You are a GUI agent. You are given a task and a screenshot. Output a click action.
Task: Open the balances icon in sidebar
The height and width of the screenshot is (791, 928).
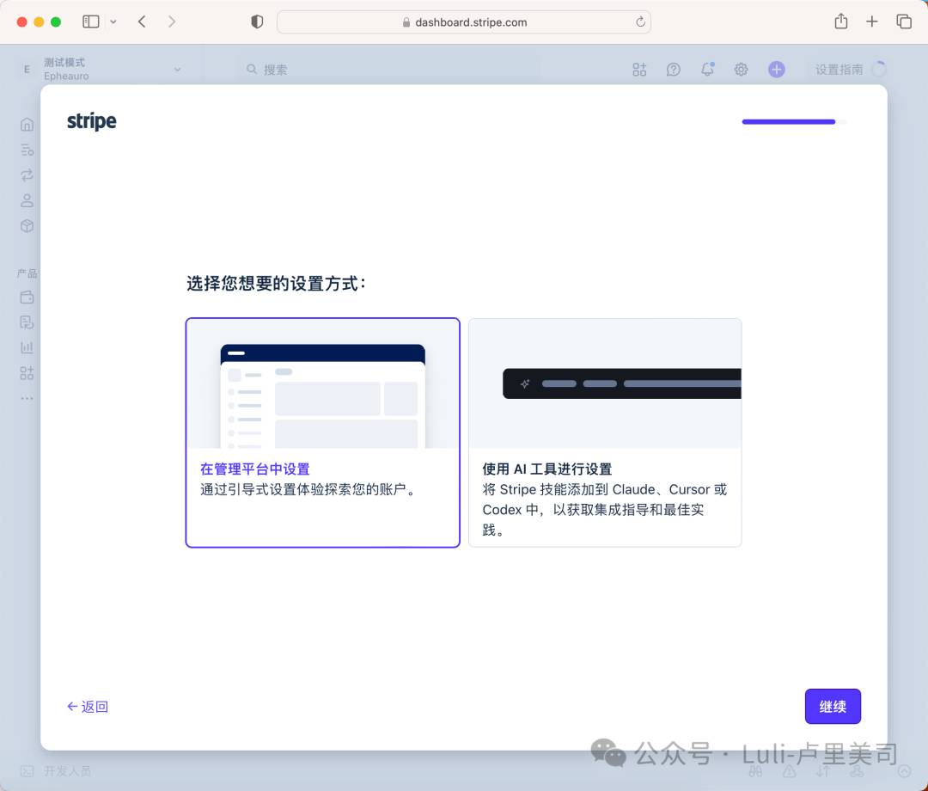click(27, 150)
